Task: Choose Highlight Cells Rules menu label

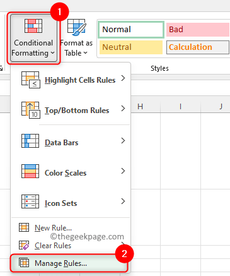Action: point(80,80)
